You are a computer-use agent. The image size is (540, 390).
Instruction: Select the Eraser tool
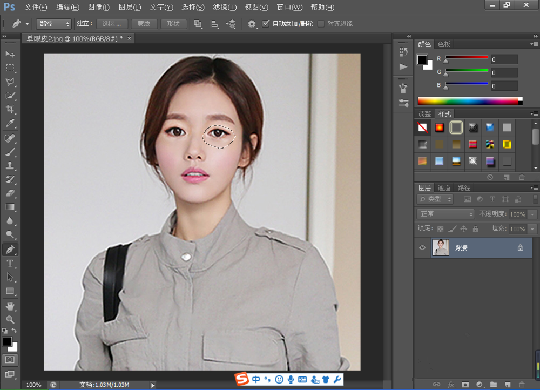pyautogui.click(x=10, y=193)
